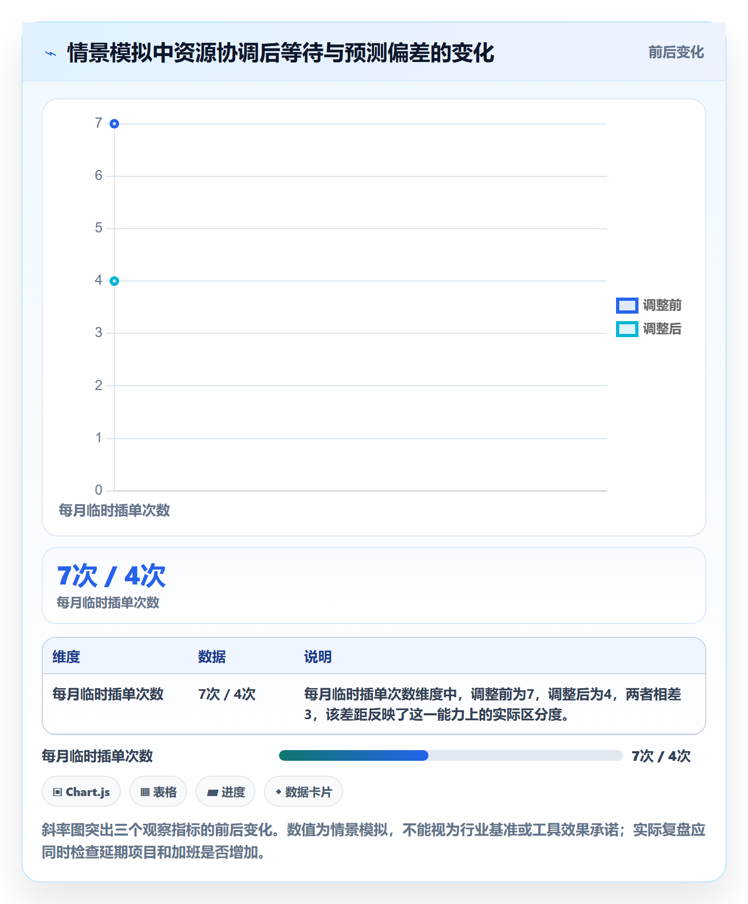748x904 pixels.
Task: Click the large 7次 / 4次 card value
Action: tap(112, 576)
